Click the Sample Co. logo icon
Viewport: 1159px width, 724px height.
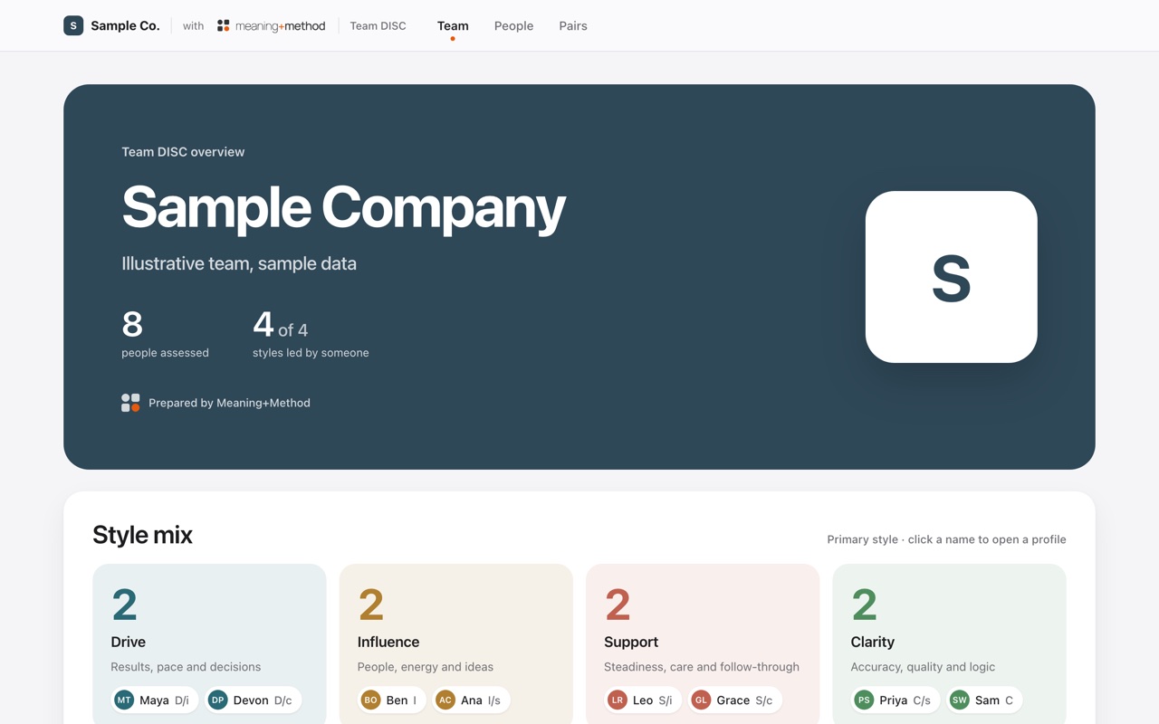pyautogui.click(x=73, y=25)
